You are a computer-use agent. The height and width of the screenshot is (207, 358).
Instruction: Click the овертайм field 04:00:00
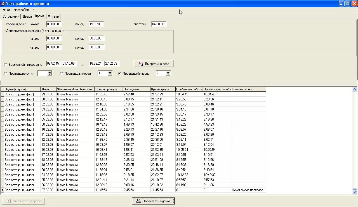click(159, 24)
